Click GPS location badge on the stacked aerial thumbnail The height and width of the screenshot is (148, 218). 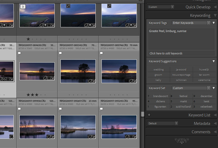[45, 25]
